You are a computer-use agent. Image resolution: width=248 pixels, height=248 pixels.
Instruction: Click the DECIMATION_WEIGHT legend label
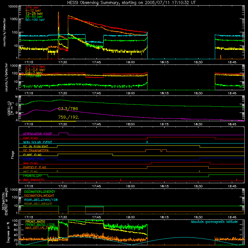(x=39, y=196)
